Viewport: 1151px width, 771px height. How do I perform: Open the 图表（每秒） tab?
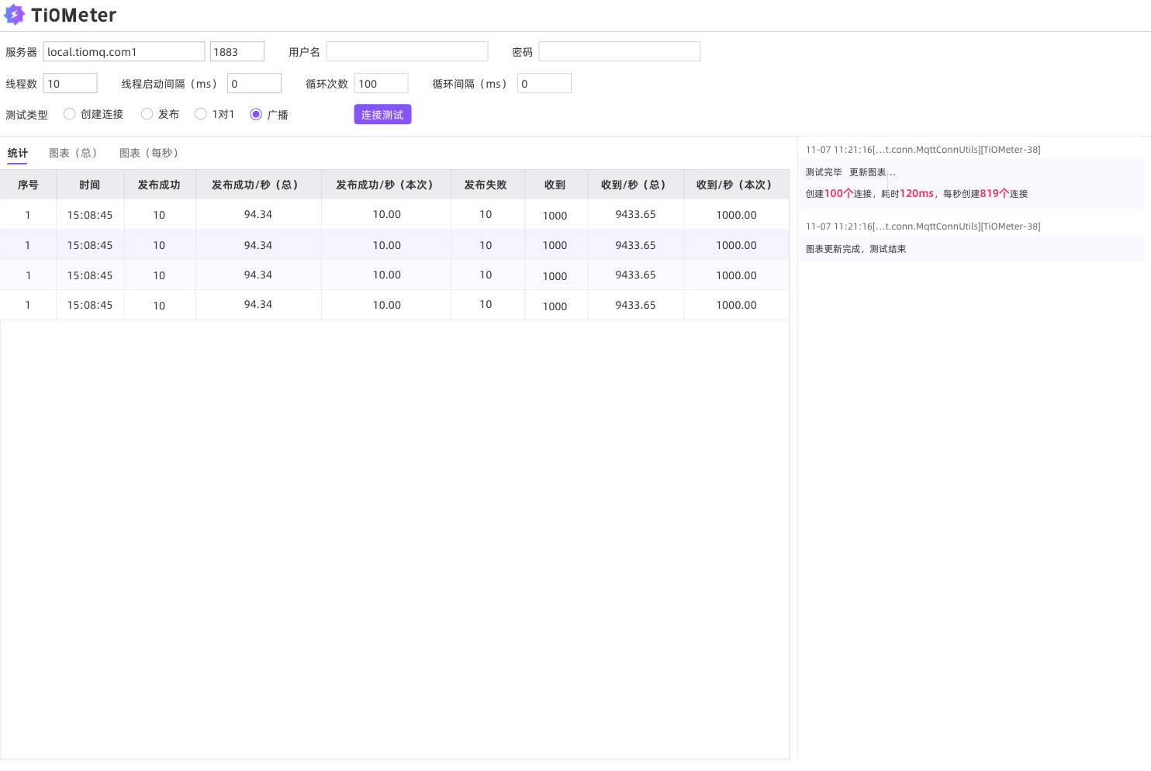coord(149,153)
